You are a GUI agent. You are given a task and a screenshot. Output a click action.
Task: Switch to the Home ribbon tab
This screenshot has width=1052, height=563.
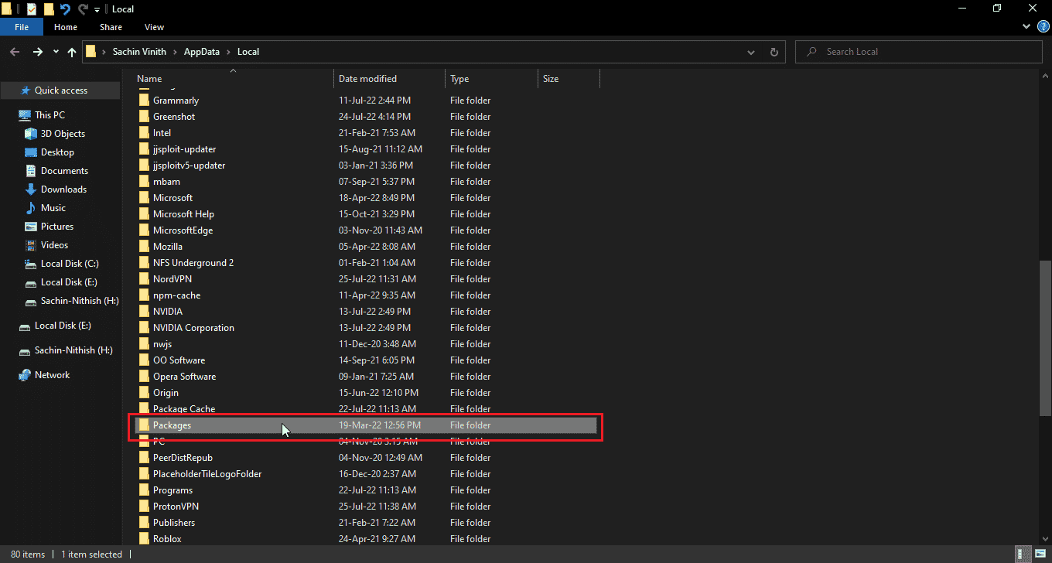[66, 27]
